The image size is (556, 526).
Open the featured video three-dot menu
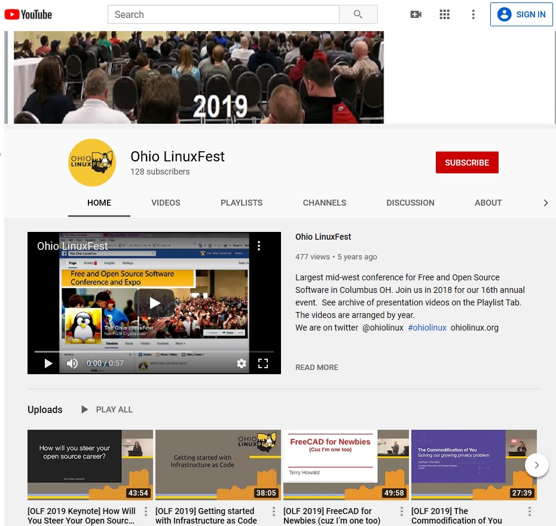(259, 246)
